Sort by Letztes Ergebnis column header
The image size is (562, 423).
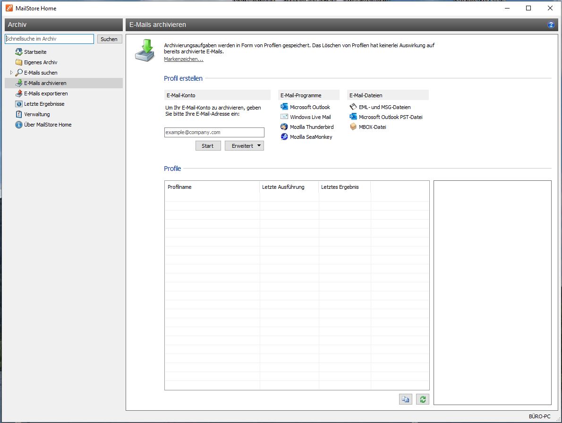point(345,187)
